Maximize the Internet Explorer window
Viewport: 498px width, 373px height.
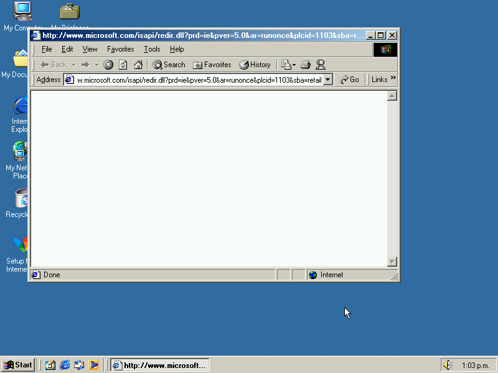click(380, 35)
